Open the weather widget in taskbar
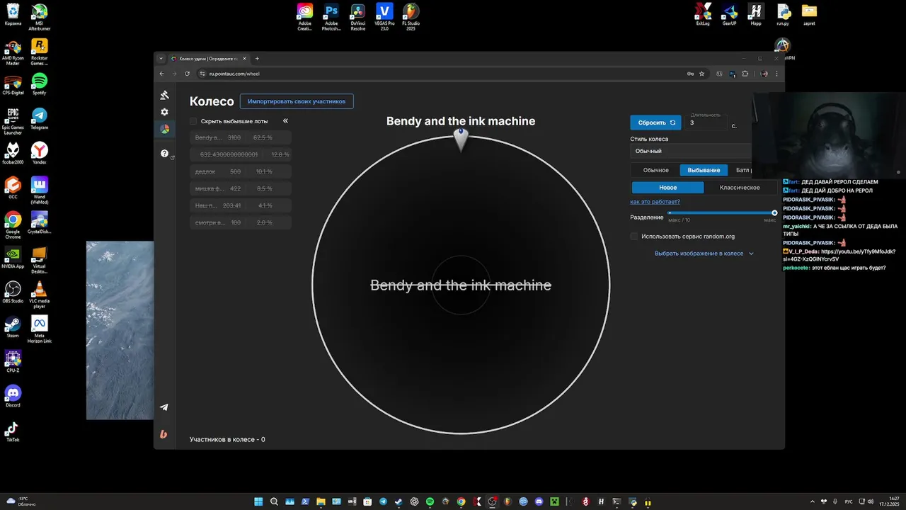 (21, 501)
